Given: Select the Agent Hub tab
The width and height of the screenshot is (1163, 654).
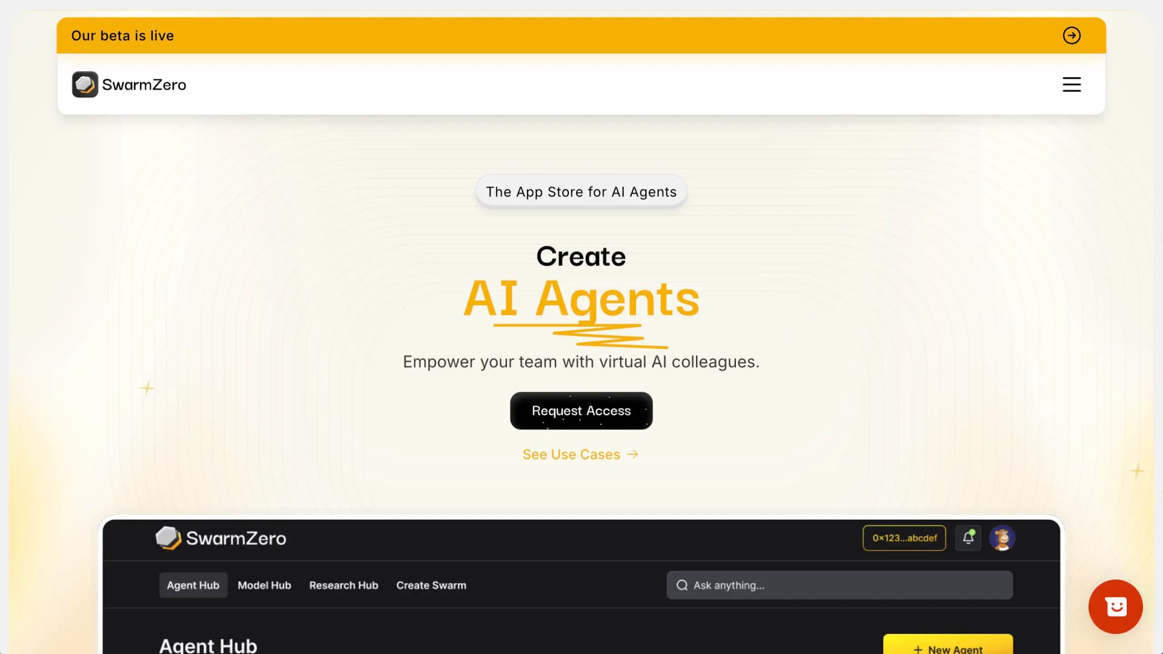Looking at the screenshot, I should (x=193, y=586).
